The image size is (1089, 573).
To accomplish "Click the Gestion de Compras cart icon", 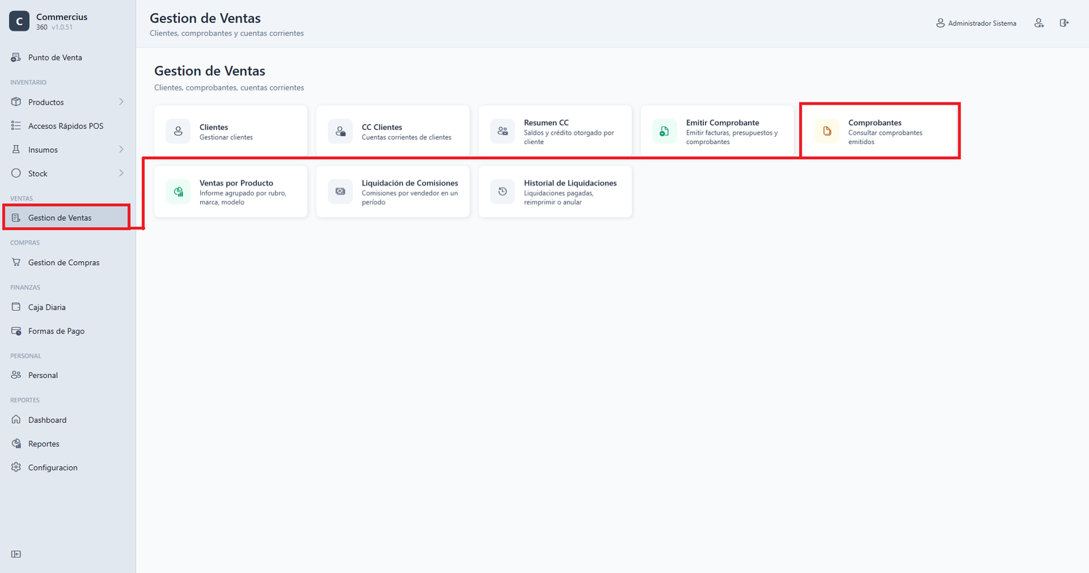I will 16,262.
